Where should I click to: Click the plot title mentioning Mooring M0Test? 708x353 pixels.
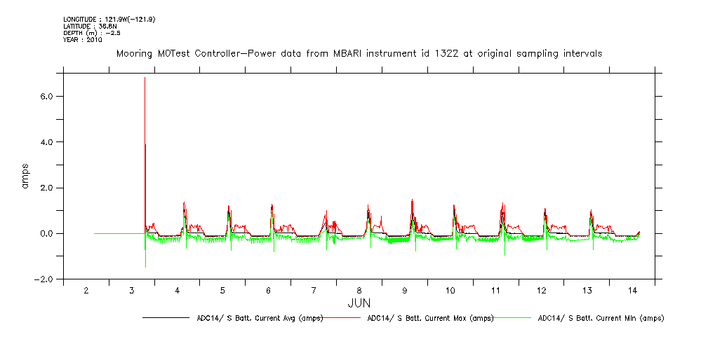point(359,53)
